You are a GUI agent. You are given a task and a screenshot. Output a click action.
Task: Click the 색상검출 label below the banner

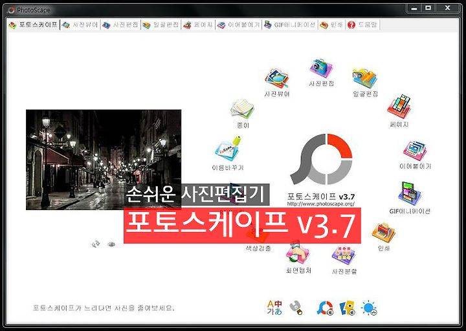(x=258, y=248)
